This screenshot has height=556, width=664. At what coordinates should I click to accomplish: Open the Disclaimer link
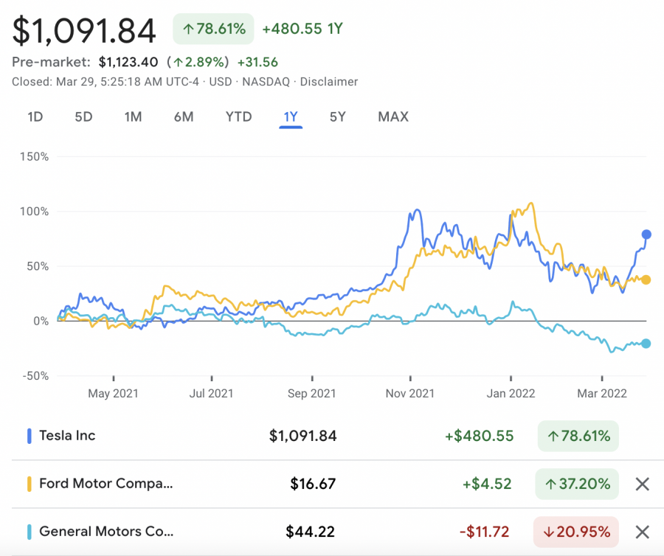pyautogui.click(x=328, y=82)
